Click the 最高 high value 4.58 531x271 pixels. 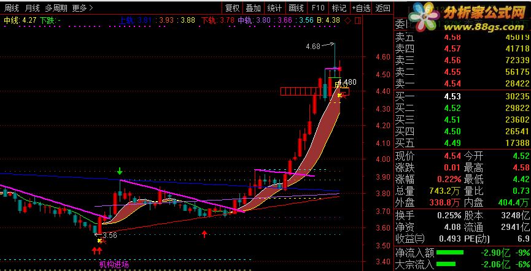(521, 168)
